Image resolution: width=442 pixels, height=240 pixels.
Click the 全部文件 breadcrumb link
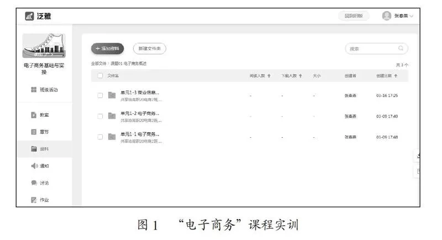coord(98,64)
